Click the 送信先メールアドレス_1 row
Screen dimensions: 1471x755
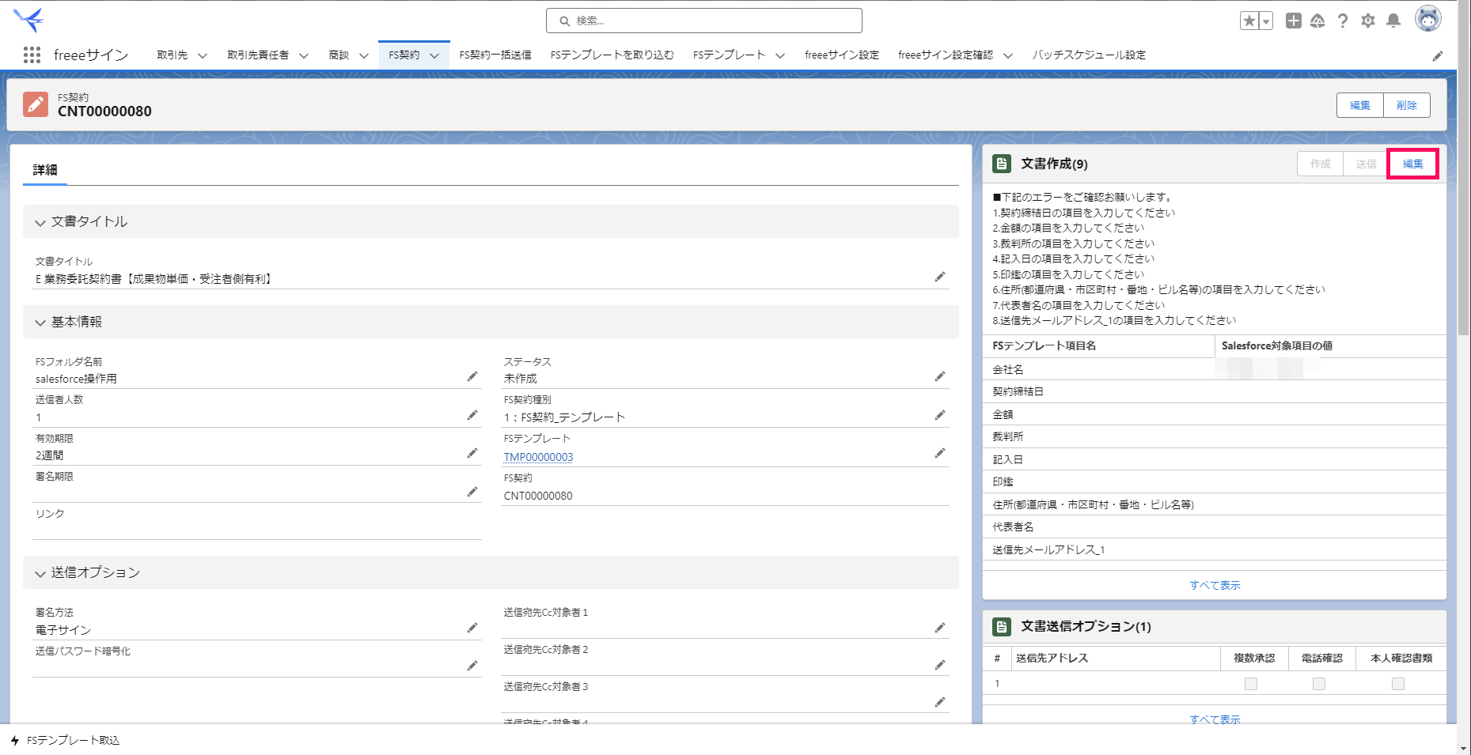click(x=1215, y=550)
